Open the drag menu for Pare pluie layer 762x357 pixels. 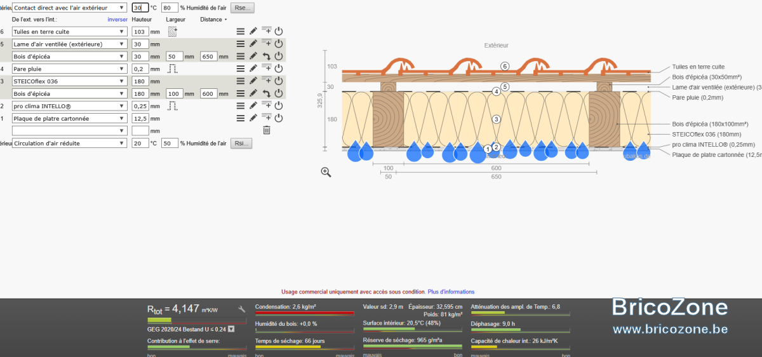click(x=240, y=69)
